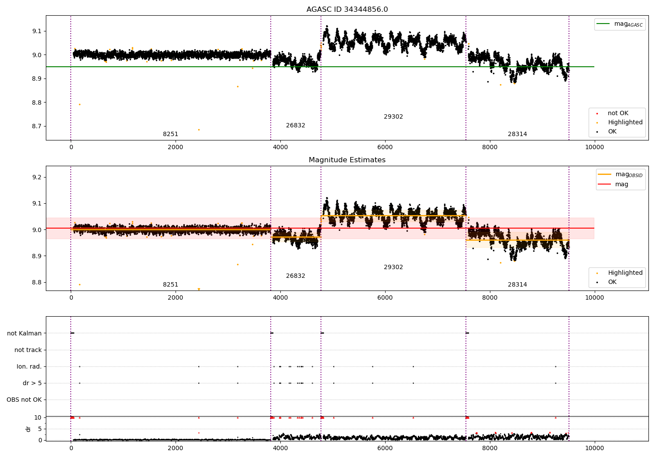The height and width of the screenshot is (458, 655).
Task: Click tick '5' on the dr axis
Action: 40,429
